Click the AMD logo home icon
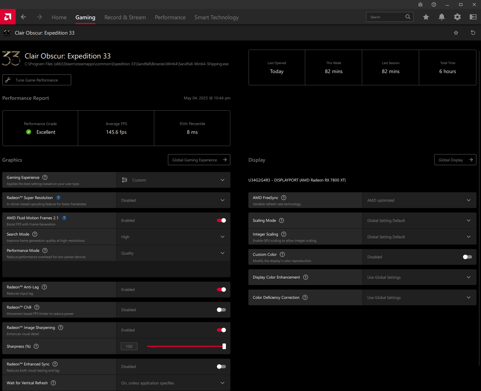This screenshot has width=481, height=391. (x=8, y=17)
